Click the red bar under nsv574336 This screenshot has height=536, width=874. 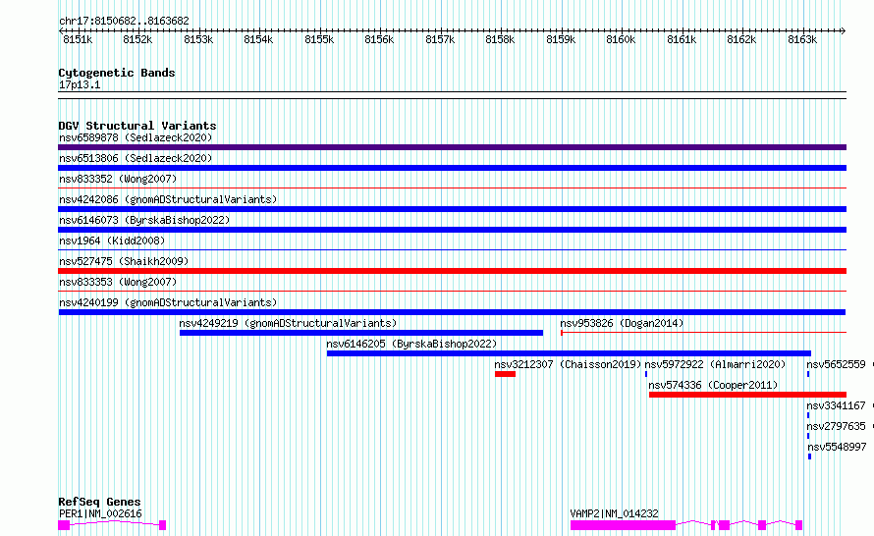point(747,395)
